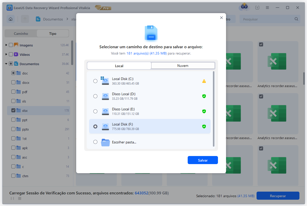Viewport: 307px width, 206px height.
Task: Click the EaseUS app logo in title bar
Action: coord(10,8)
